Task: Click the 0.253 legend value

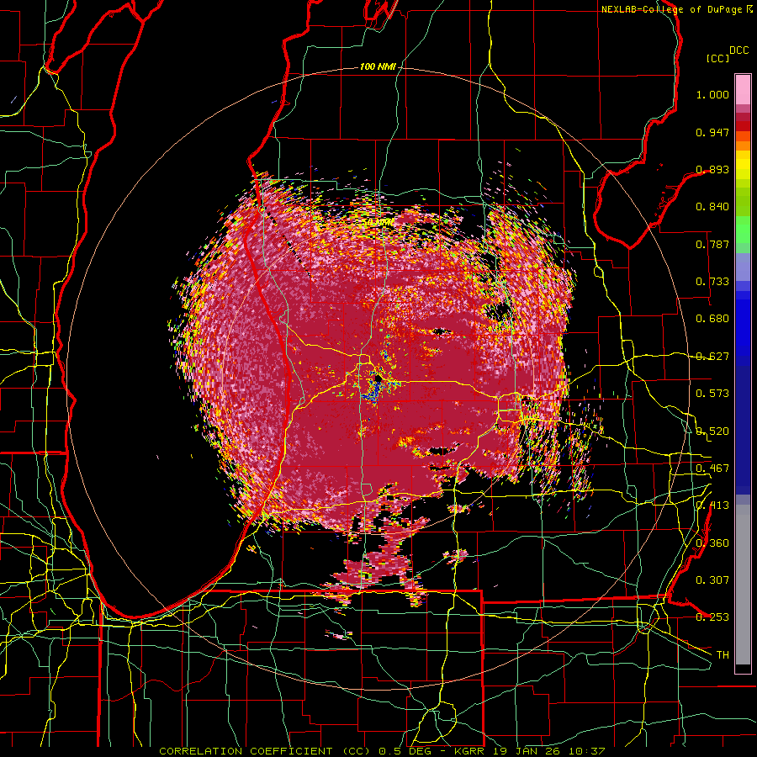Action: 712,617
